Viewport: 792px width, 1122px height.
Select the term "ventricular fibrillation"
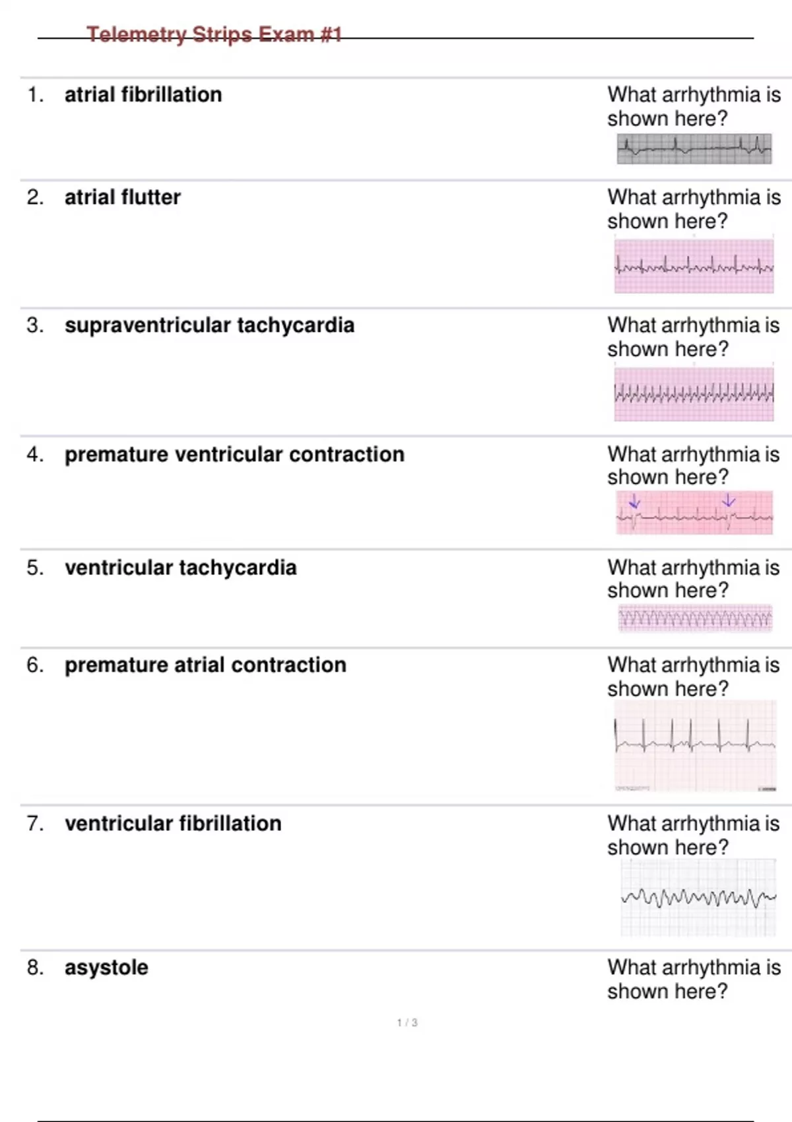(173, 824)
